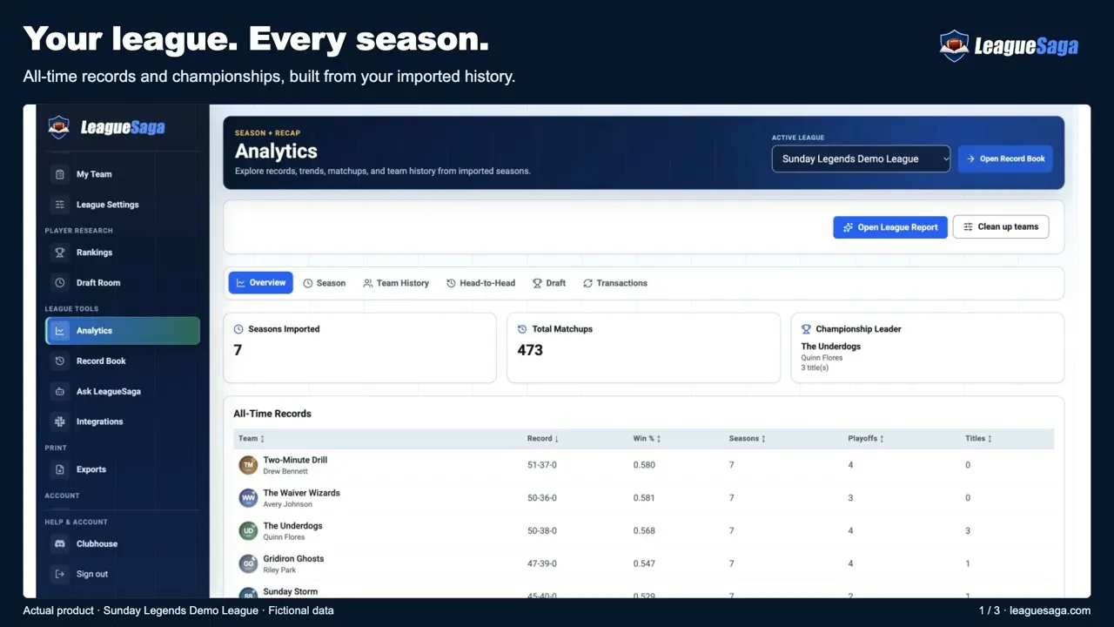The image size is (1114, 627).
Task: Click The Waiver Wizards team avatar
Action: click(248, 498)
